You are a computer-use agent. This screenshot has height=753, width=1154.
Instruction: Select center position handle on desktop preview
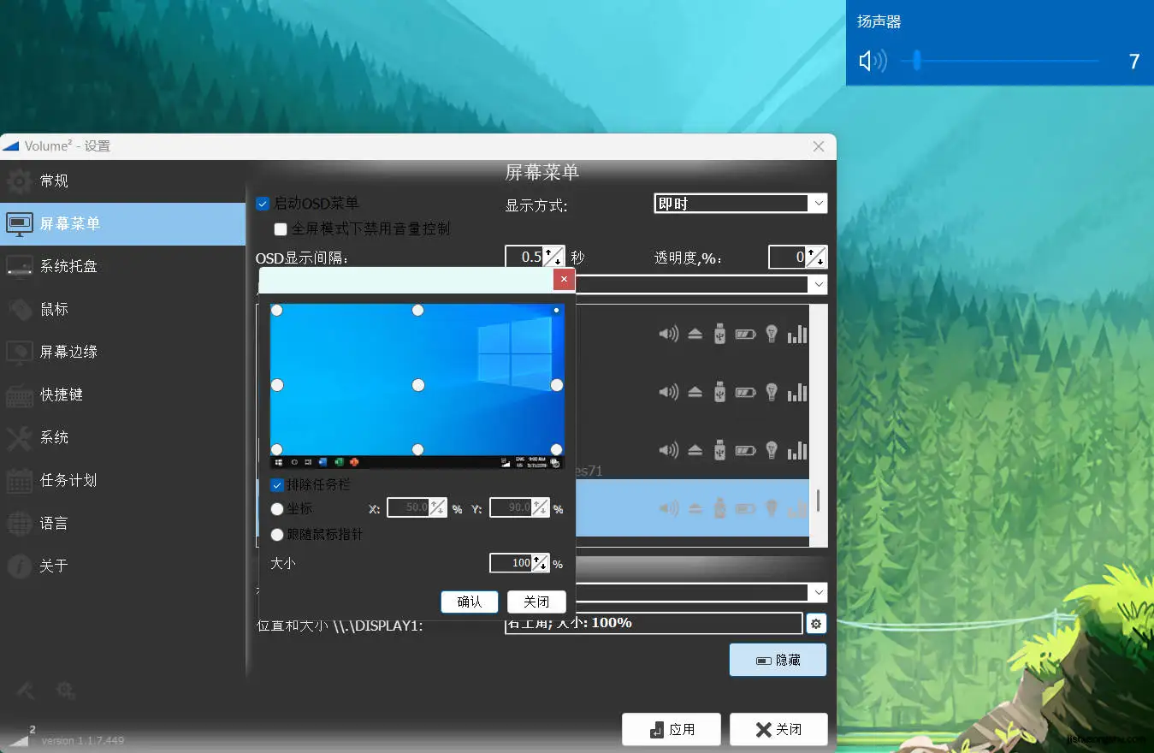pyautogui.click(x=418, y=386)
